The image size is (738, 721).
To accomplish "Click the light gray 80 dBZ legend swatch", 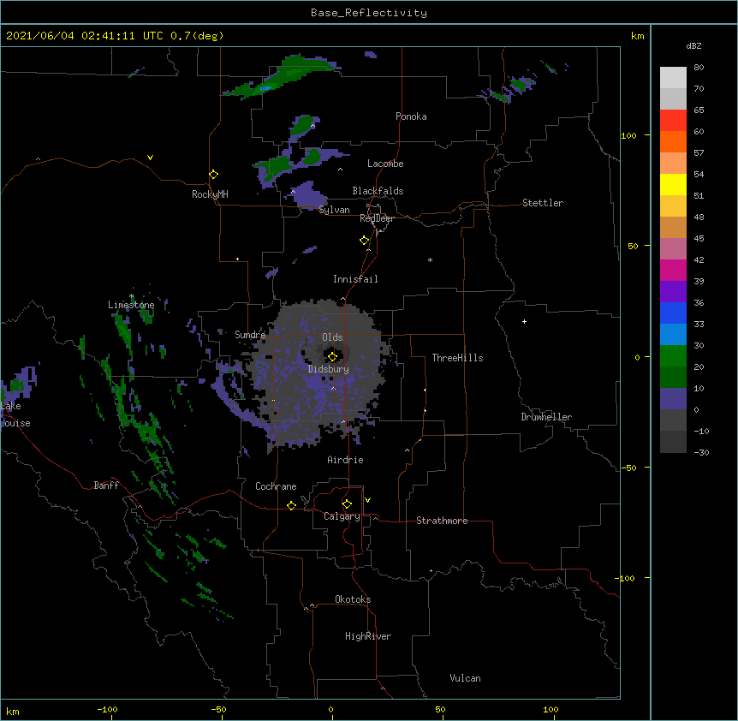I will click(673, 78).
